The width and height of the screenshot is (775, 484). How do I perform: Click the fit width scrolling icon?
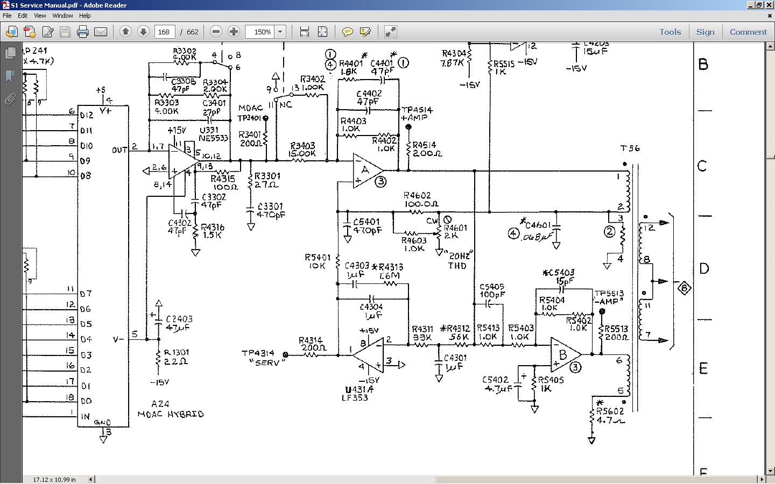coord(305,32)
